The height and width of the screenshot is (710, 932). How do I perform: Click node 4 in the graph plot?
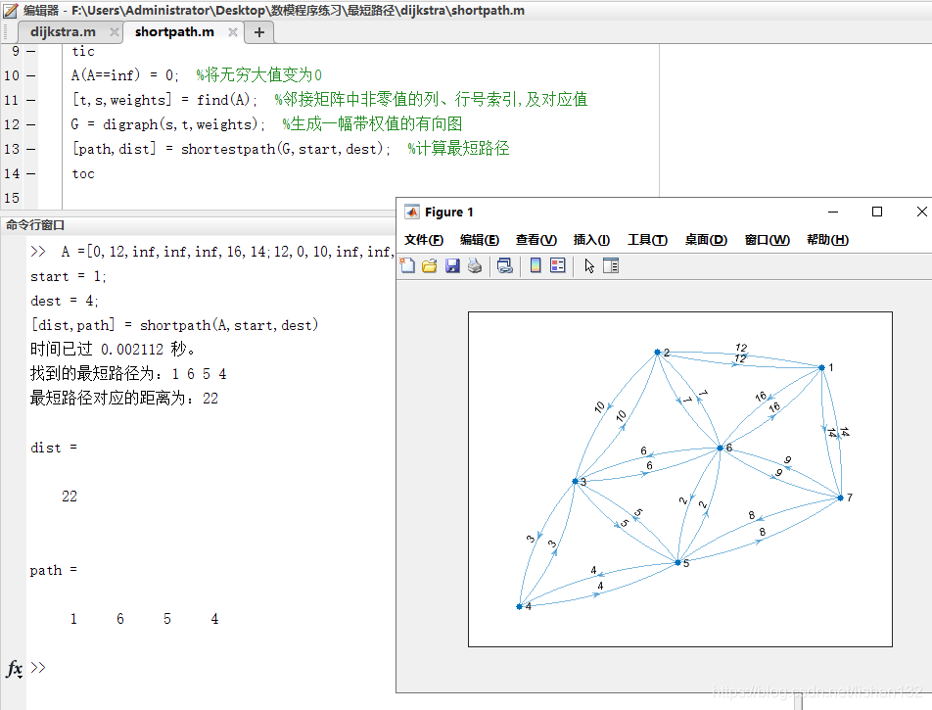(520, 606)
